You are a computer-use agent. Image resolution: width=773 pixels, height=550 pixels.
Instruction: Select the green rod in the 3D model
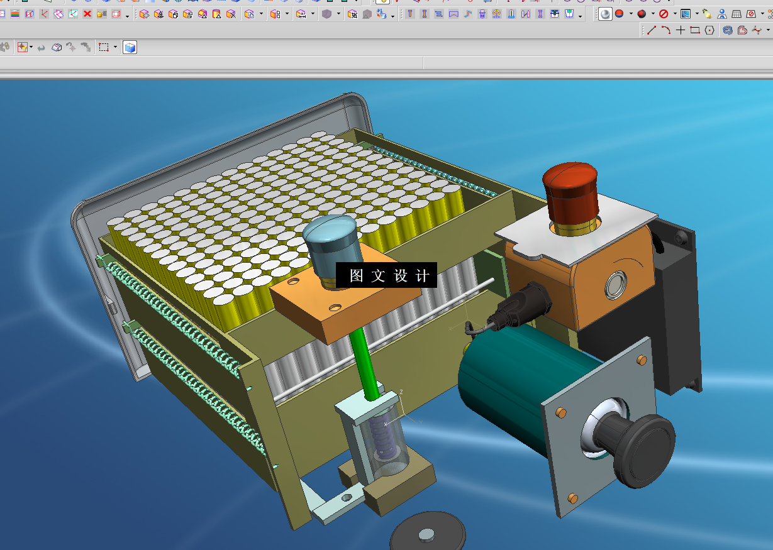pos(365,363)
